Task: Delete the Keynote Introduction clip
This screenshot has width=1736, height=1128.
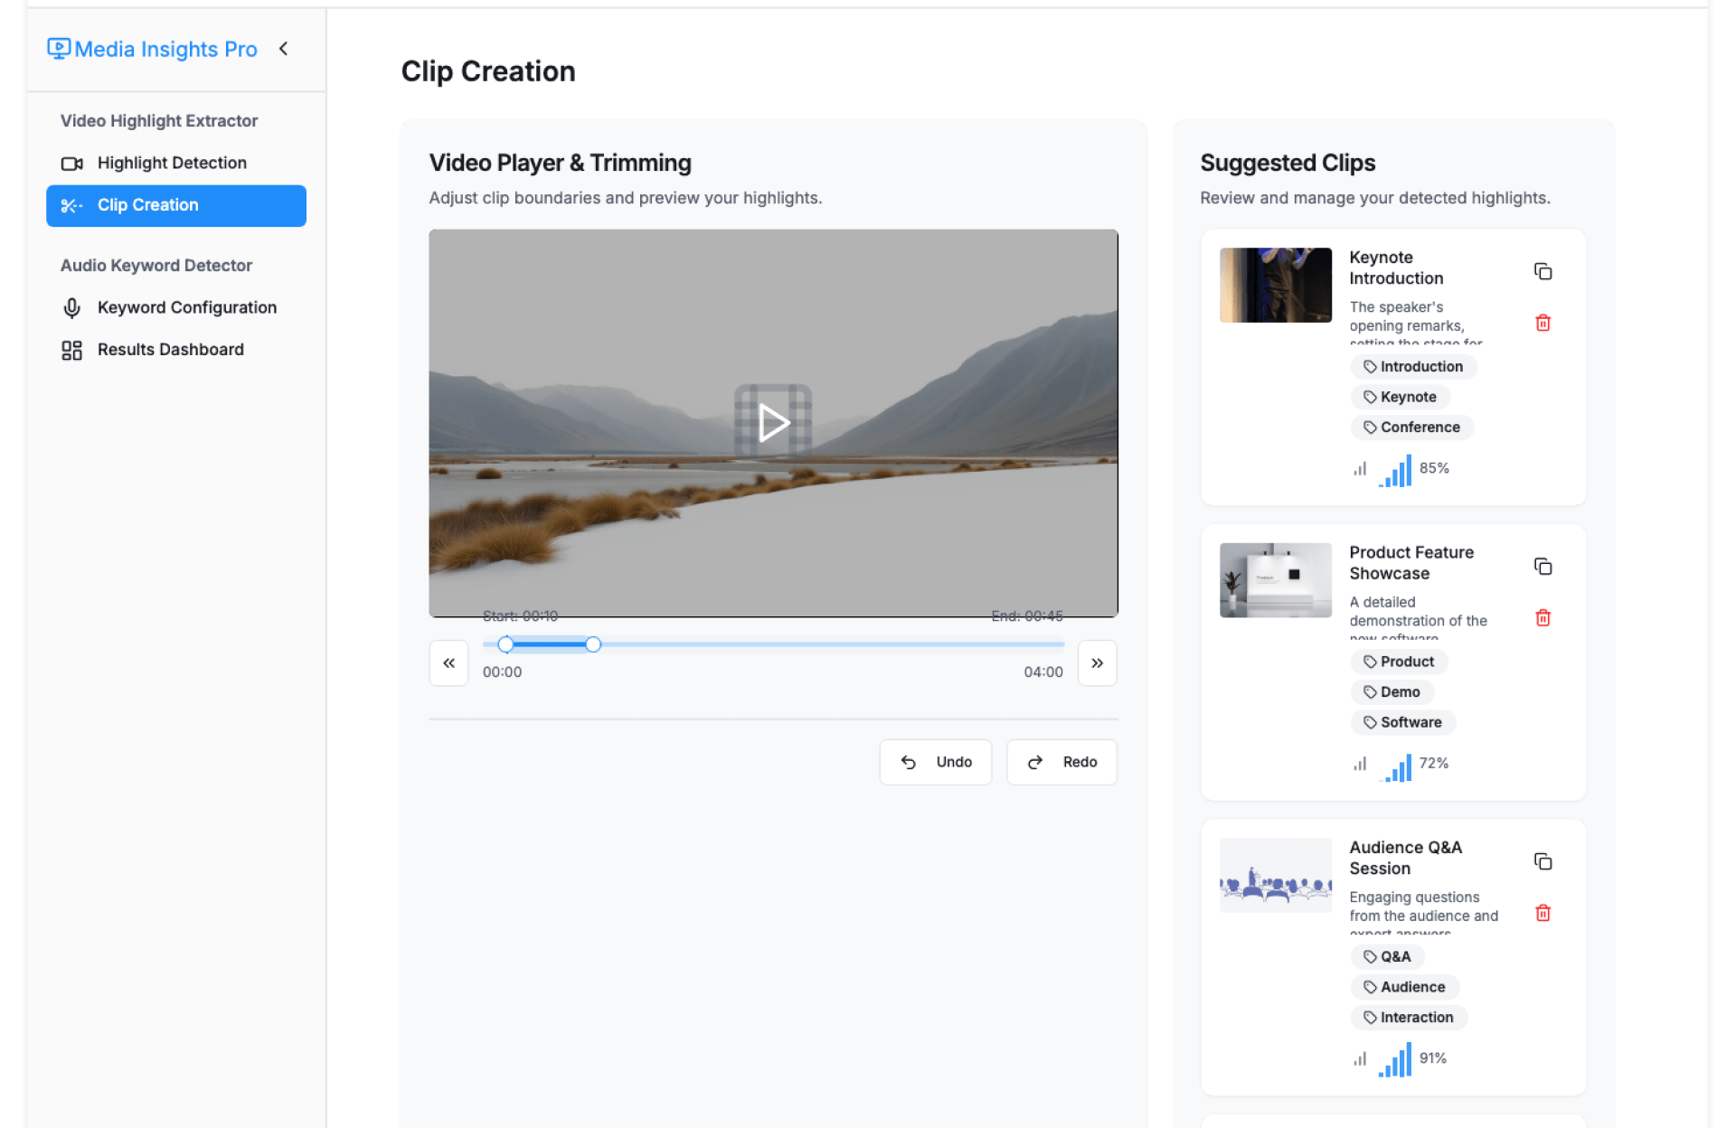Action: point(1543,323)
